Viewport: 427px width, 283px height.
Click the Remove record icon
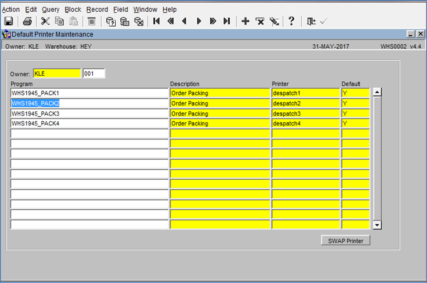[260, 21]
